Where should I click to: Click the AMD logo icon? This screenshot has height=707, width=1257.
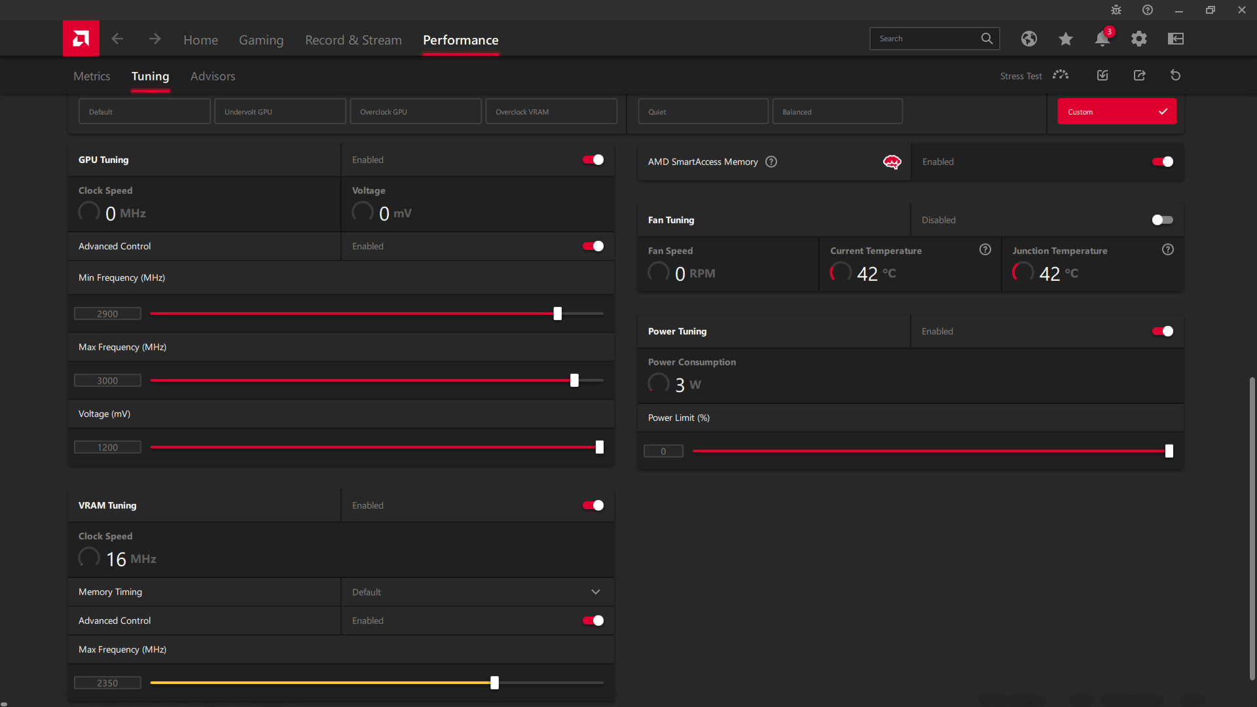tap(81, 39)
